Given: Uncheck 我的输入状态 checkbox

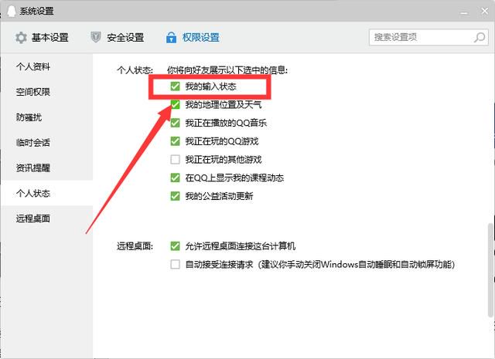Looking at the screenshot, I should pyautogui.click(x=175, y=86).
